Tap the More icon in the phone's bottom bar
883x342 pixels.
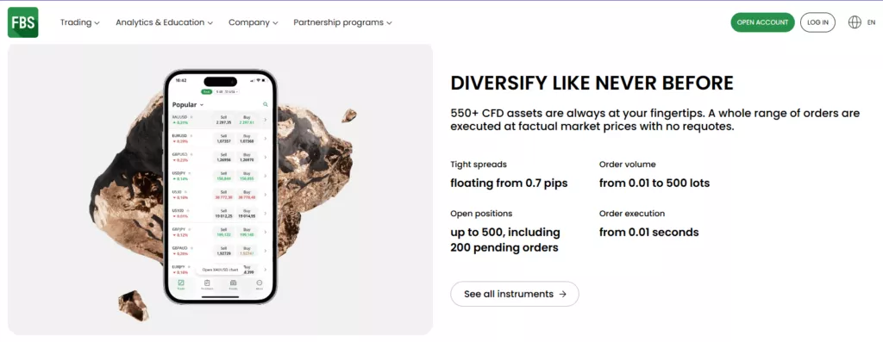click(260, 284)
